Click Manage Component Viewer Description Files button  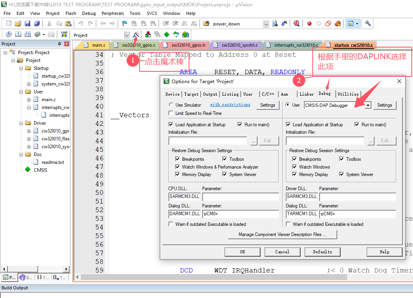pyautogui.click(x=282, y=234)
